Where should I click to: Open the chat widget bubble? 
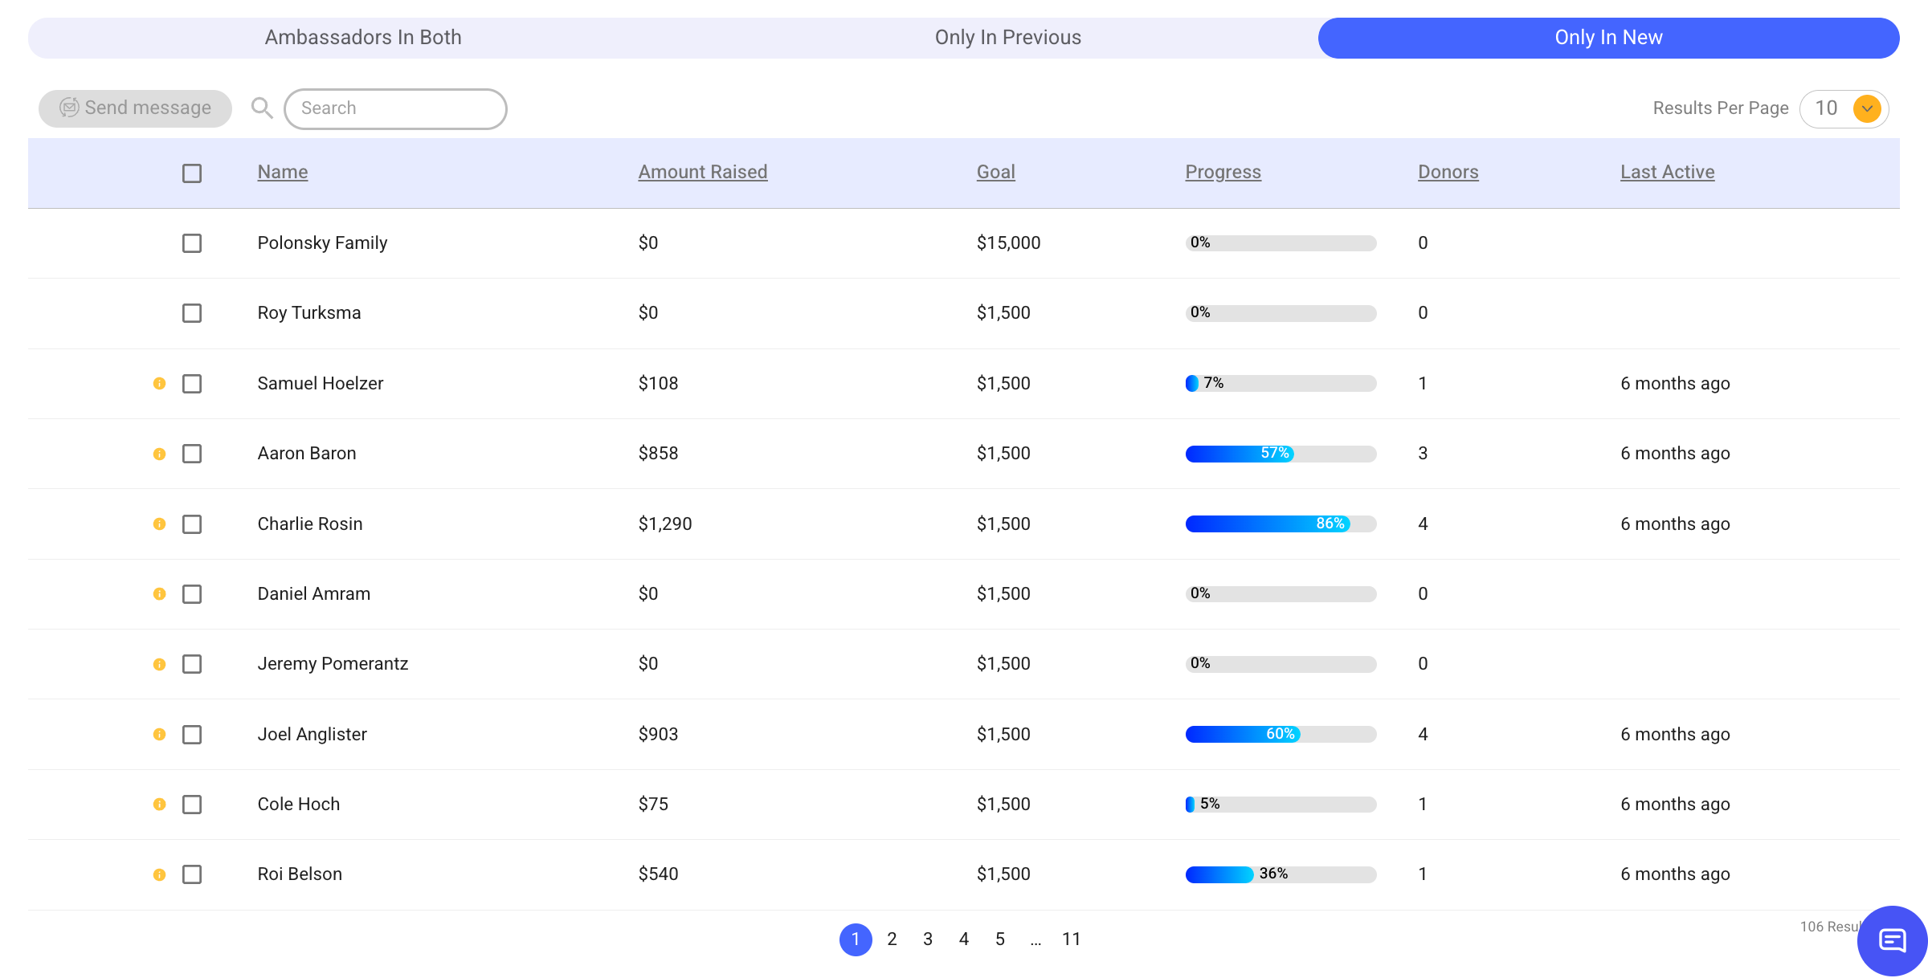pyautogui.click(x=1892, y=939)
